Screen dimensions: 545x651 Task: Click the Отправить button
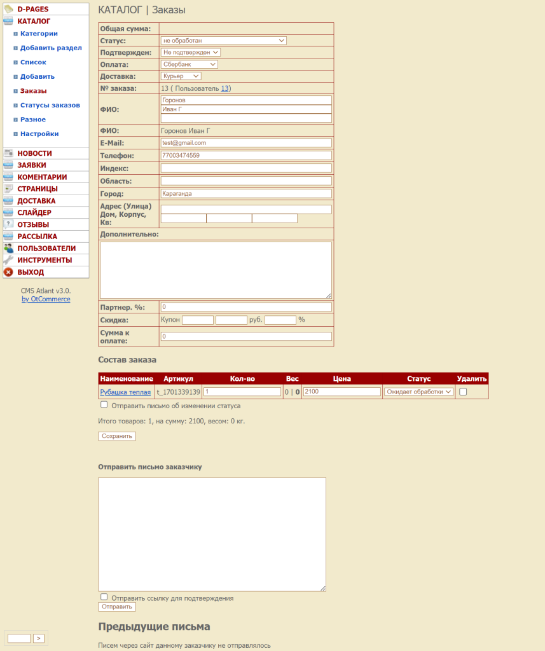pos(117,606)
